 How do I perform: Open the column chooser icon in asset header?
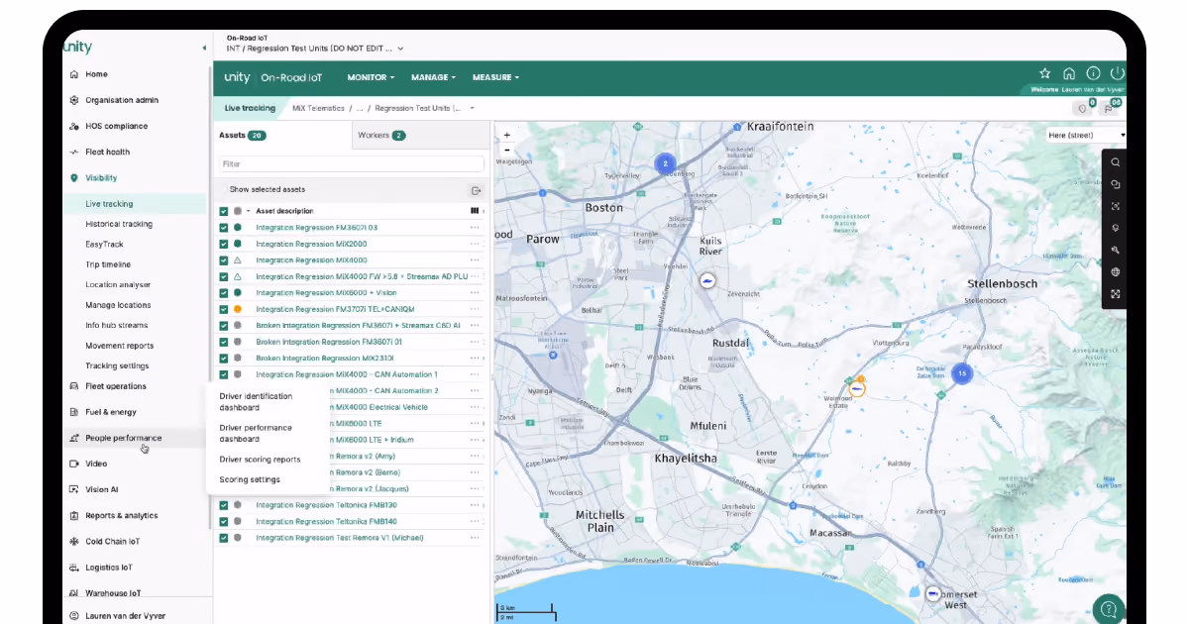pos(474,211)
